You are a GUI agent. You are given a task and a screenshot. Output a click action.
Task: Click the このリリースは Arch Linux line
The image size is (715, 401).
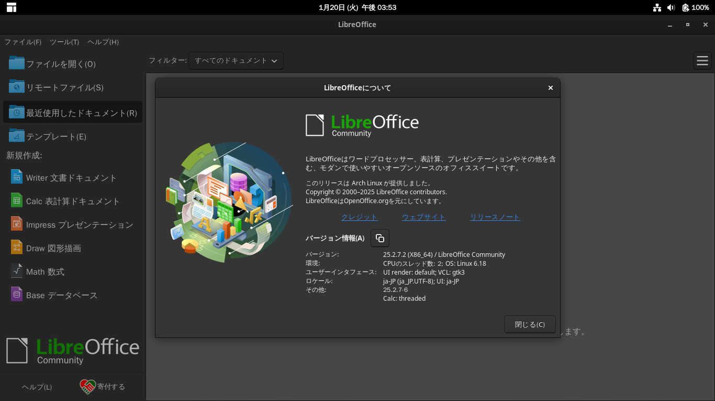(x=368, y=183)
